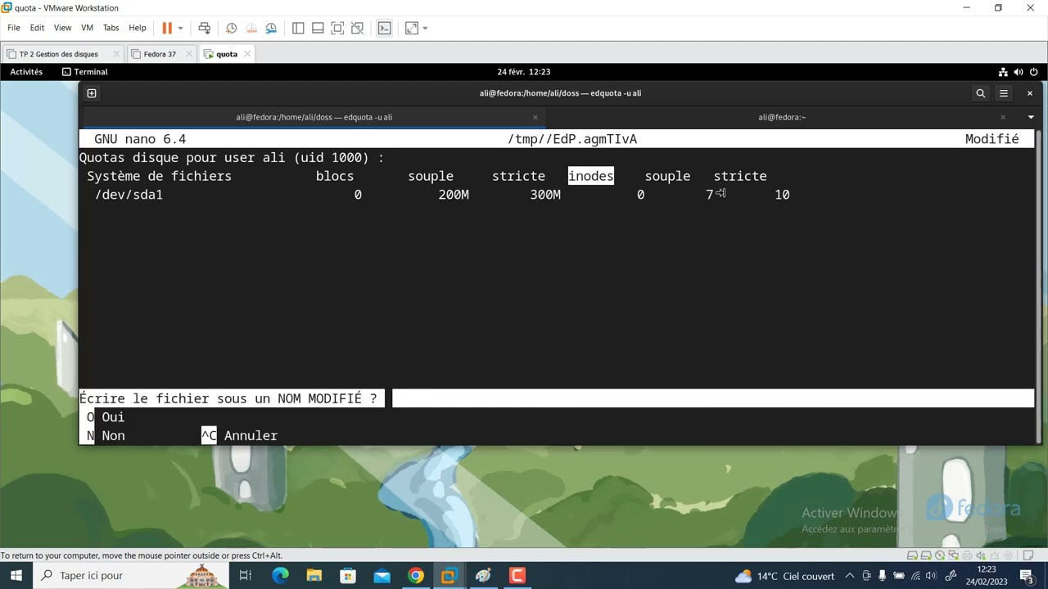Close the ali@fedora:~ terminal tab

(x=1002, y=117)
